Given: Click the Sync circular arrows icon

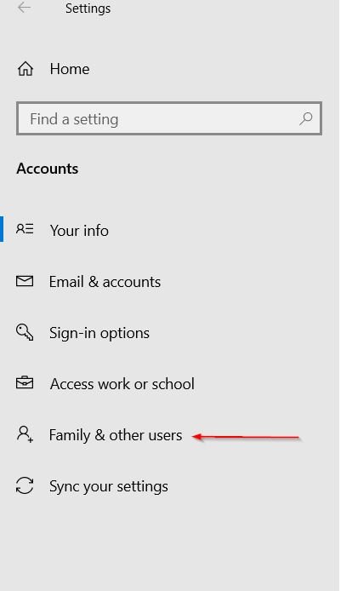Looking at the screenshot, I should pos(25,485).
